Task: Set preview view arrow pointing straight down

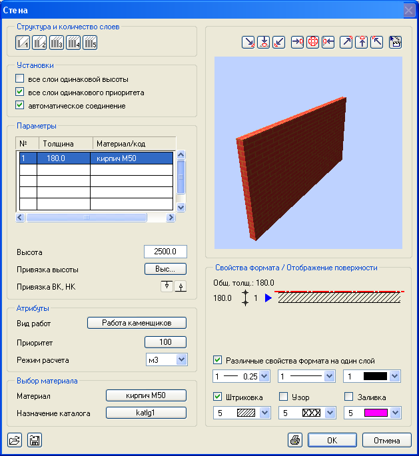Action: tap(263, 42)
